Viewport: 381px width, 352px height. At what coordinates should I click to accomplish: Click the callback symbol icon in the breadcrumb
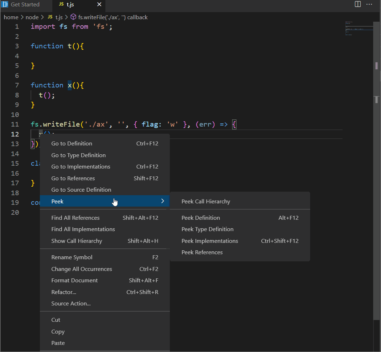pyautogui.click(x=73, y=17)
